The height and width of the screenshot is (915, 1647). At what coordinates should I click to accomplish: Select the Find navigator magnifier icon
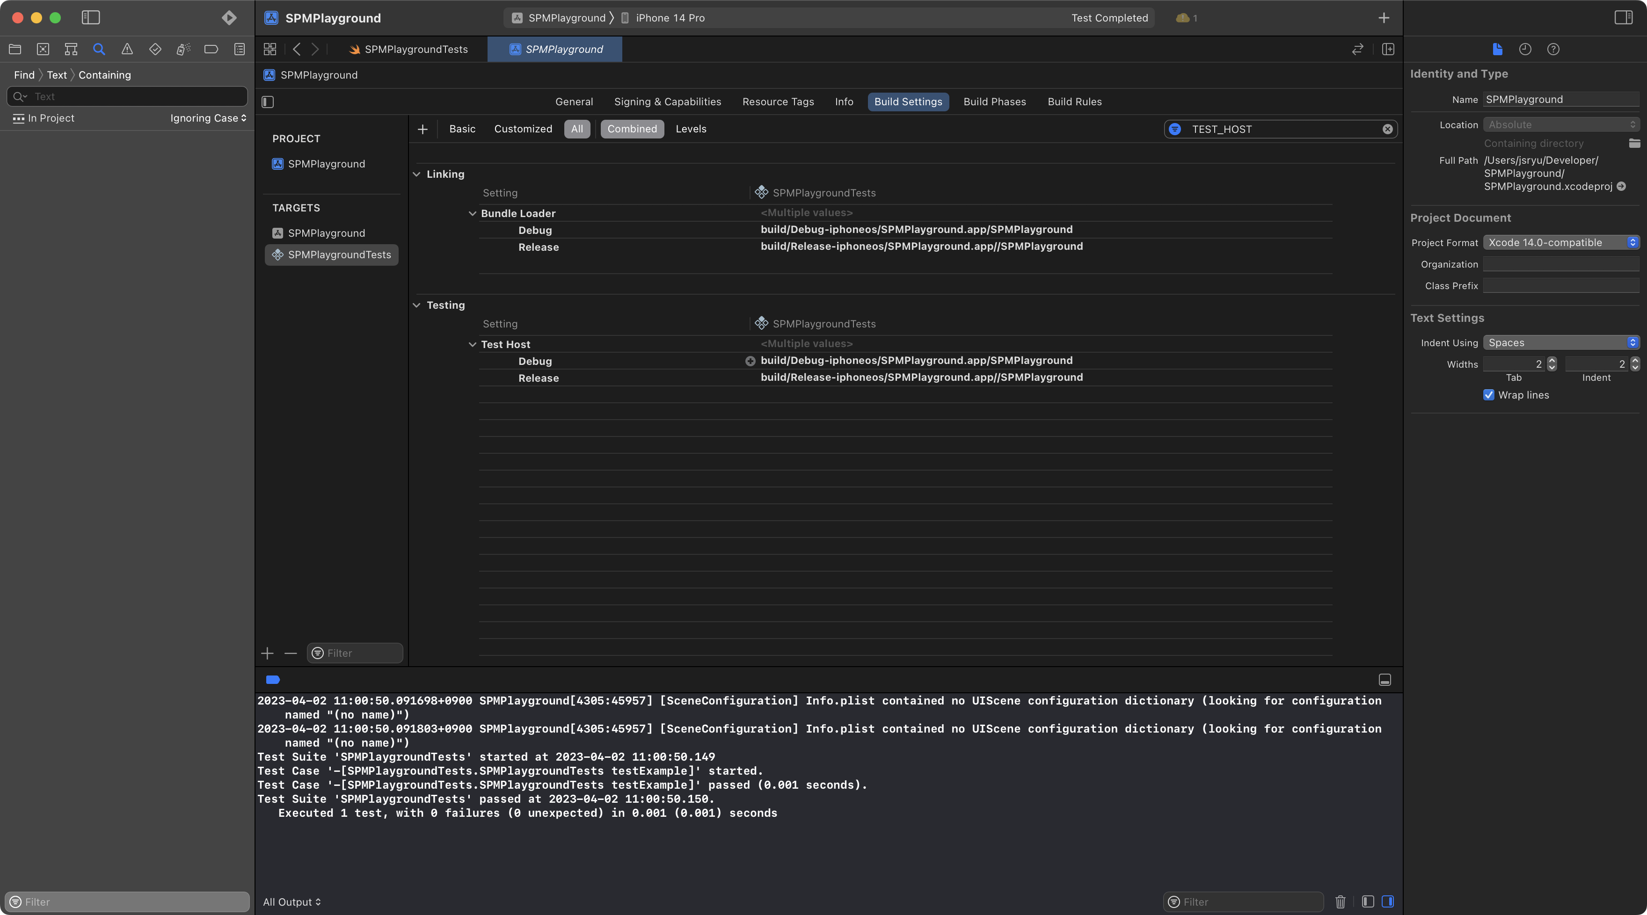pos(99,49)
